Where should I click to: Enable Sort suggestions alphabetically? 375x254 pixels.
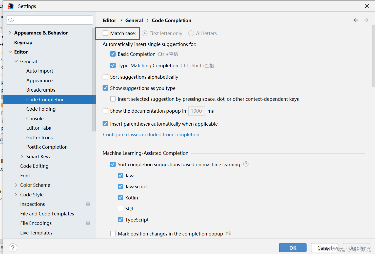pyautogui.click(x=105, y=77)
